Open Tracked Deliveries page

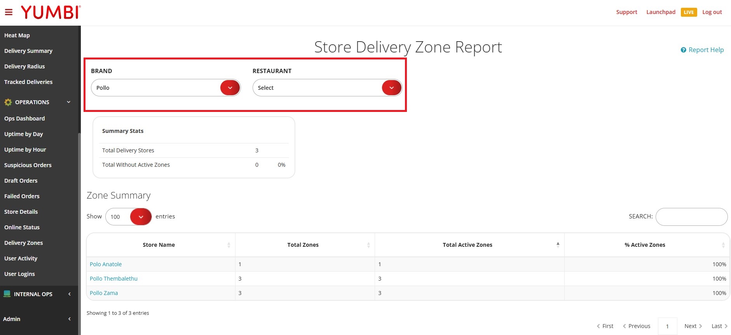(x=28, y=82)
